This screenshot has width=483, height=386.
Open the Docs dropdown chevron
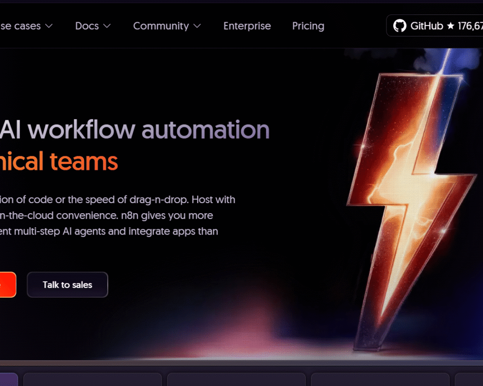(107, 27)
